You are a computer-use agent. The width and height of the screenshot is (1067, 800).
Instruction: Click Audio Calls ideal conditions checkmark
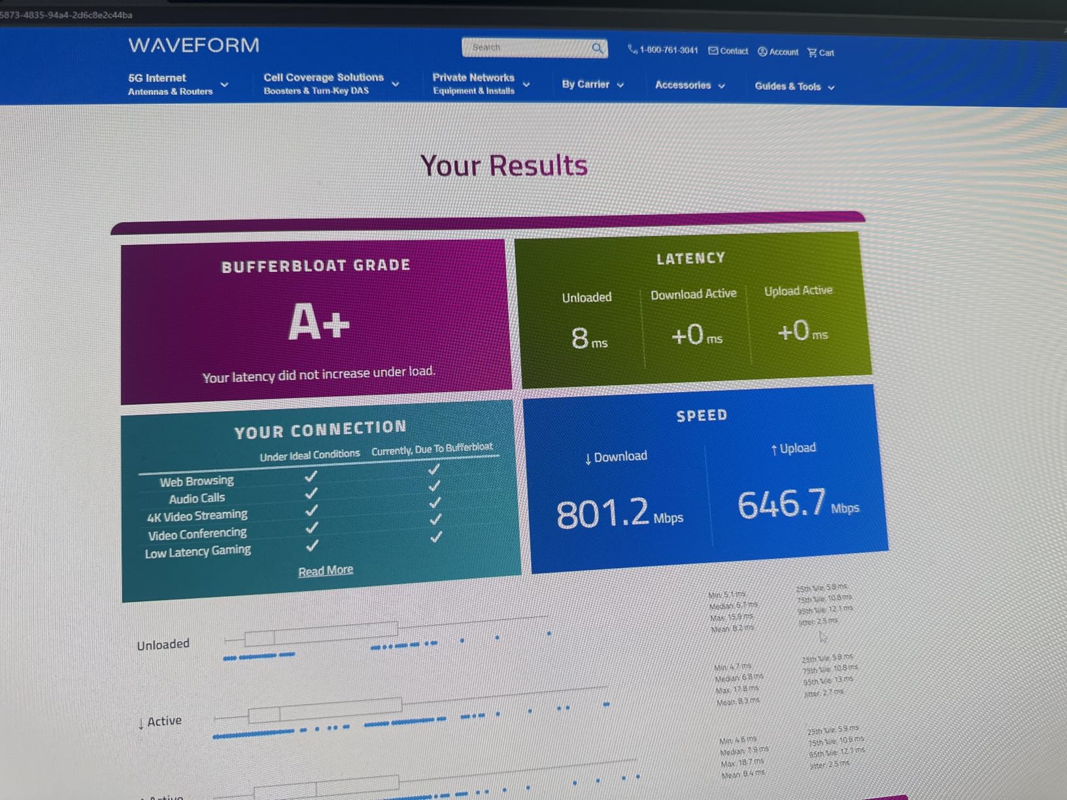pos(311,492)
